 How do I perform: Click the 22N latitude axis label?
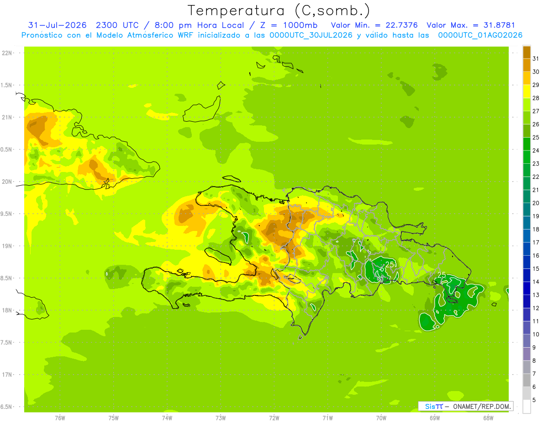[7, 53]
